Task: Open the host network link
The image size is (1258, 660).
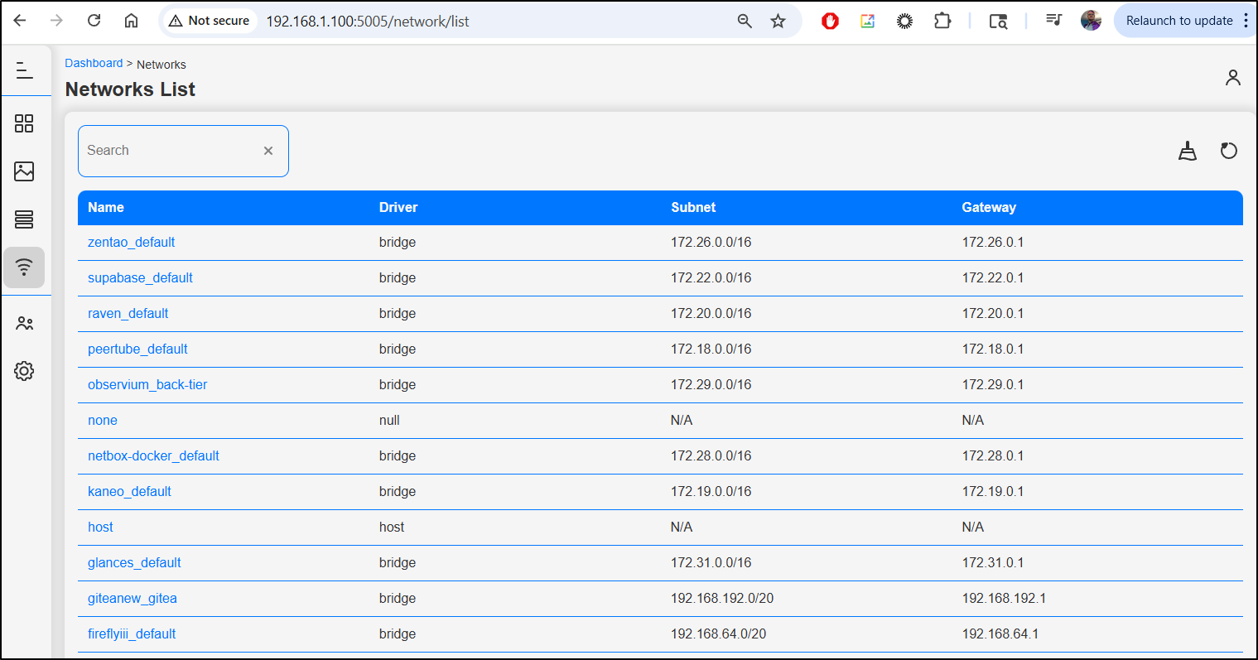Action: click(x=100, y=527)
